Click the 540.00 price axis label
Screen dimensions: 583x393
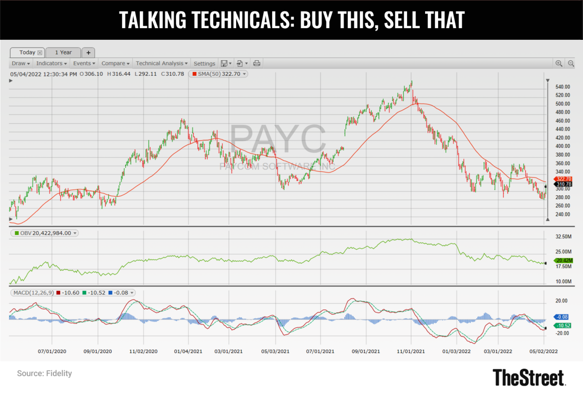(563, 87)
